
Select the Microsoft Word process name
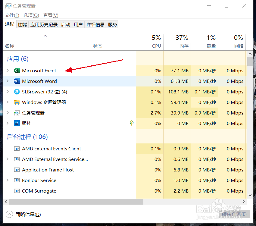pyautogui.click(x=39, y=81)
